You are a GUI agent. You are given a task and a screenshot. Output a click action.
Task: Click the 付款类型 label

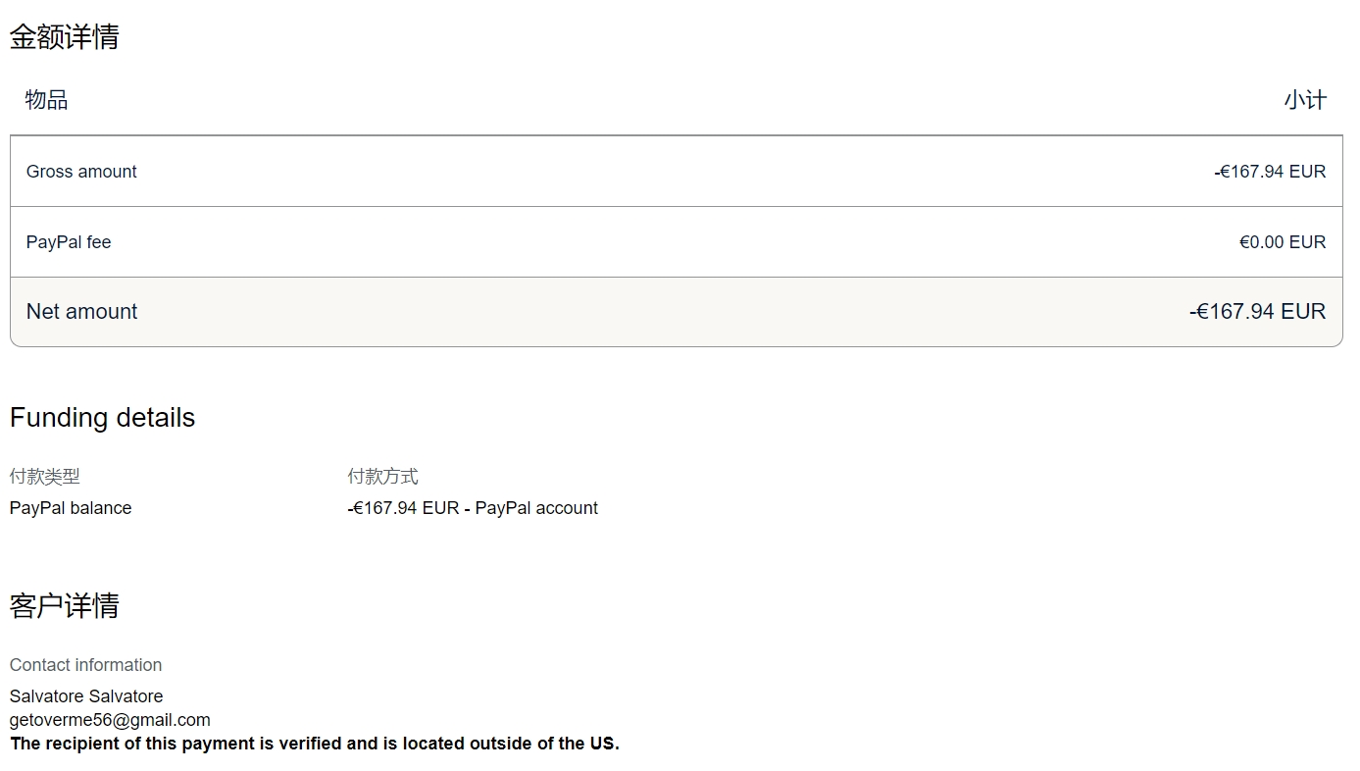pos(45,477)
